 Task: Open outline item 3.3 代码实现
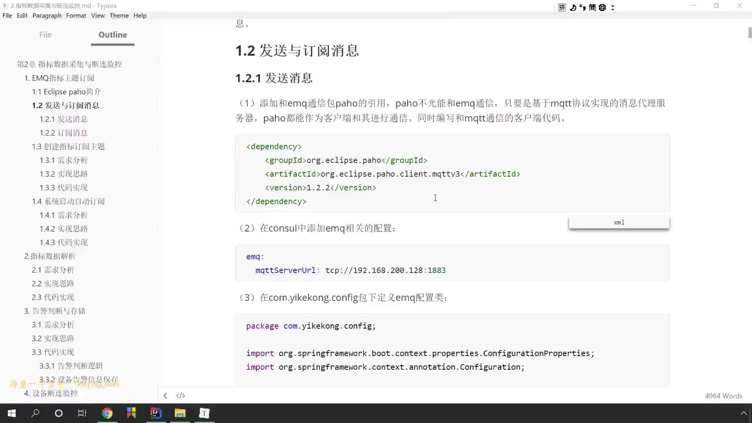53,352
